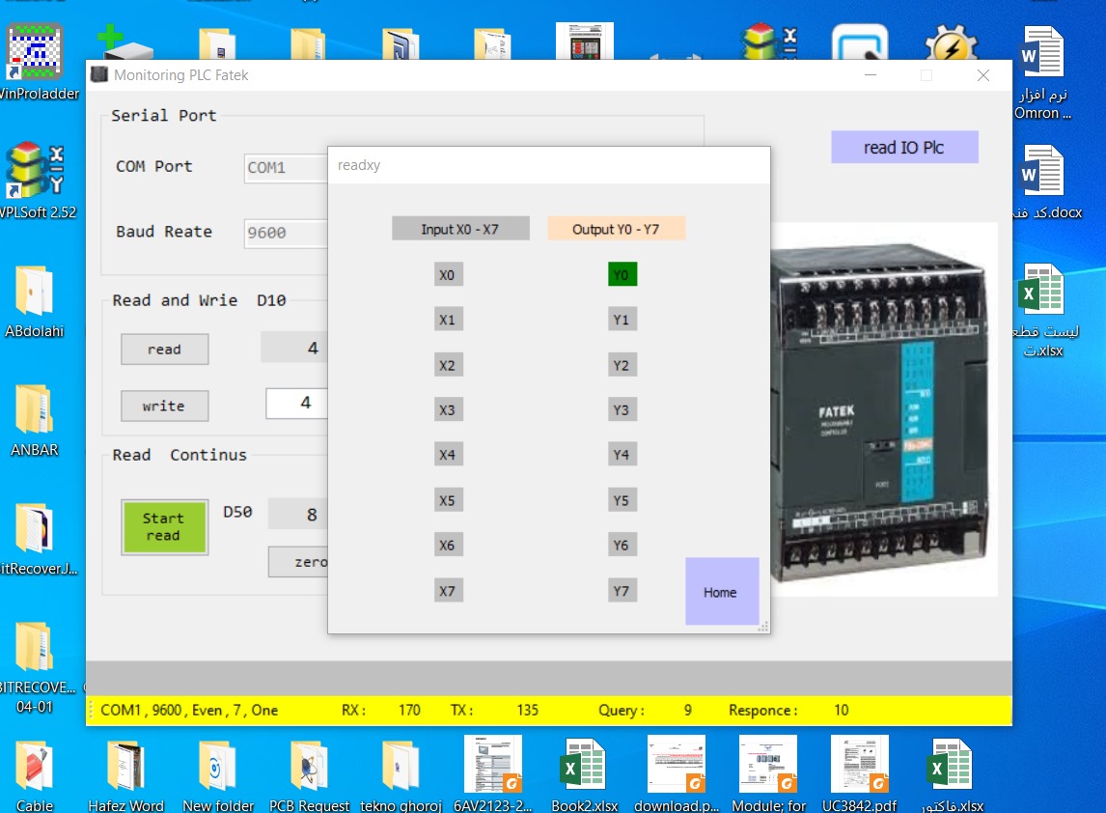The height and width of the screenshot is (813, 1106).
Task: Toggle the green Y0 output indicator
Action: 622,275
